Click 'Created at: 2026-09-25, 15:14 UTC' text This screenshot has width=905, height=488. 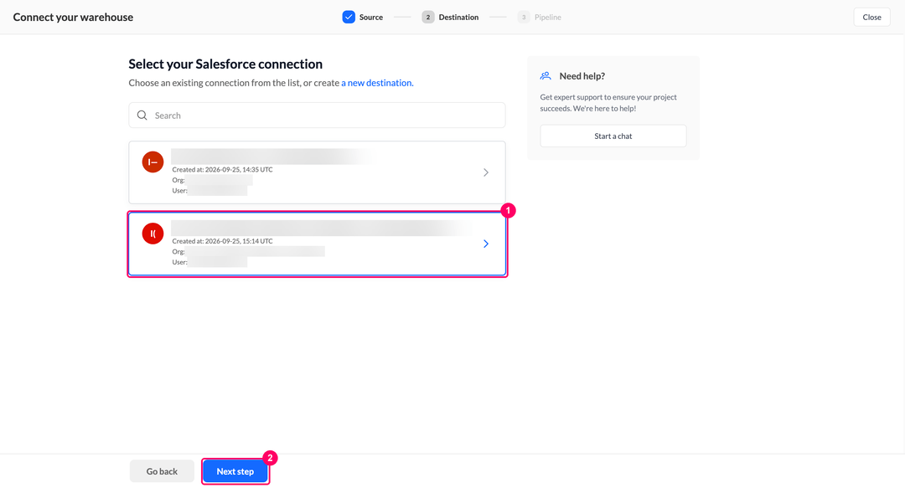[222, 241]
